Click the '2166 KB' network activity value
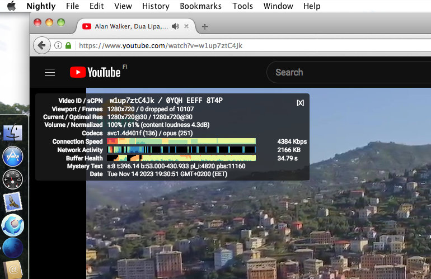Image resolution: width=431 pixels, height=279 pixels. (289, 150)
